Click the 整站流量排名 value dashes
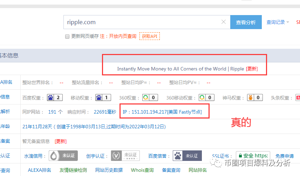 111,83
